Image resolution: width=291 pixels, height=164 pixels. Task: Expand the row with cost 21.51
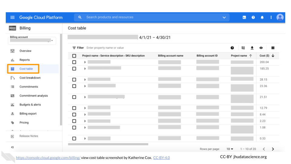(85, 97)
